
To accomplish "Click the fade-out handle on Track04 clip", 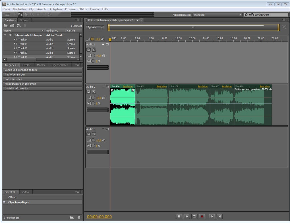I will [x=133, y=90].
